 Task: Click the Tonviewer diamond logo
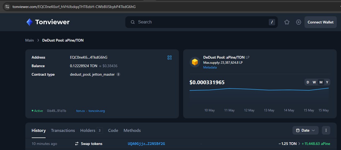(30, 22)
